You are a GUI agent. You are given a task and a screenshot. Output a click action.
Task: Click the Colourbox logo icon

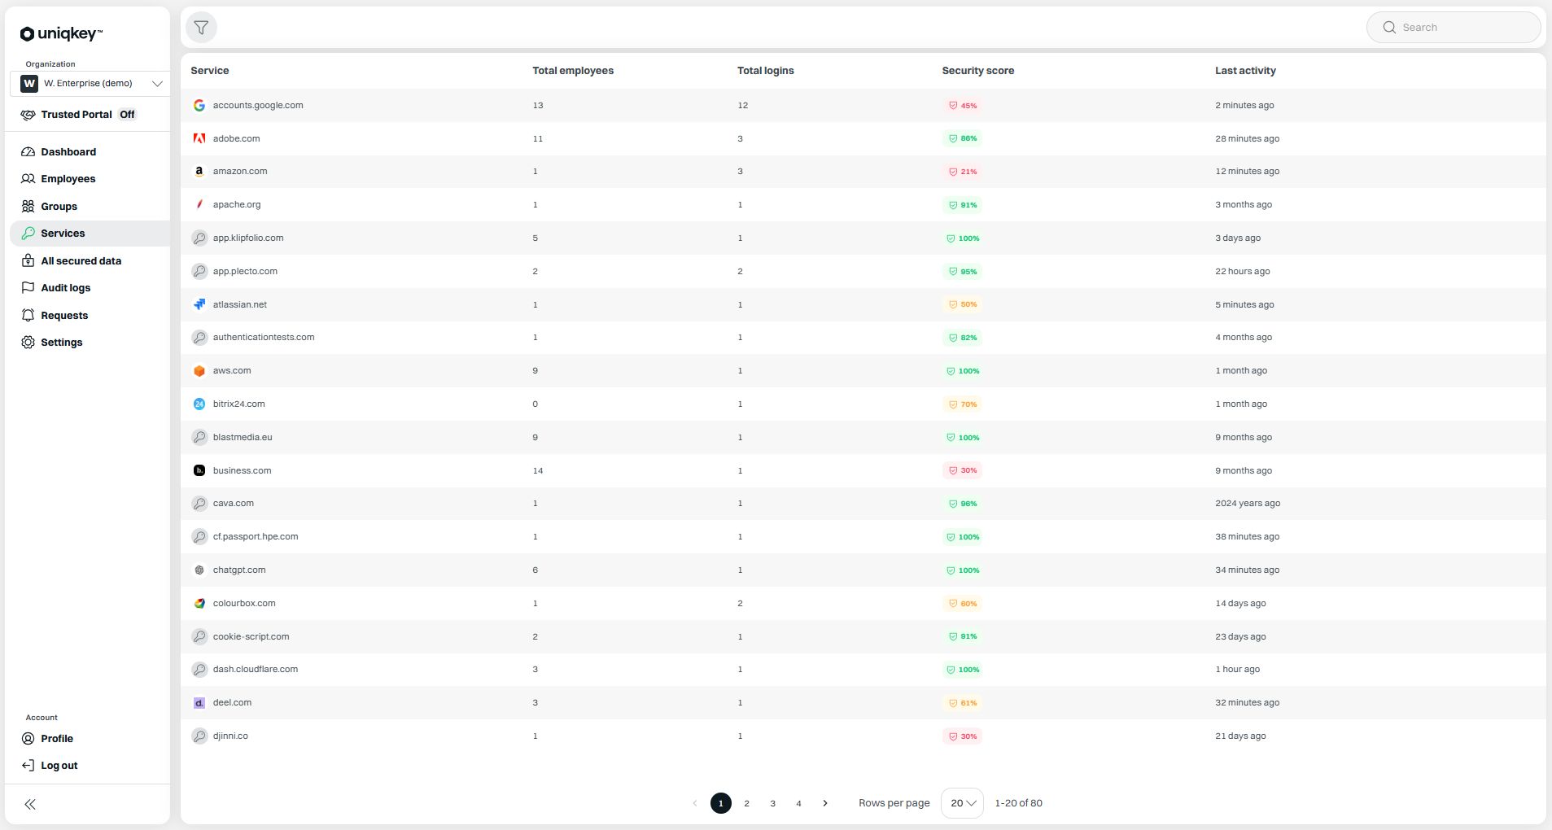pyautogui.click(x=199, y=604)
